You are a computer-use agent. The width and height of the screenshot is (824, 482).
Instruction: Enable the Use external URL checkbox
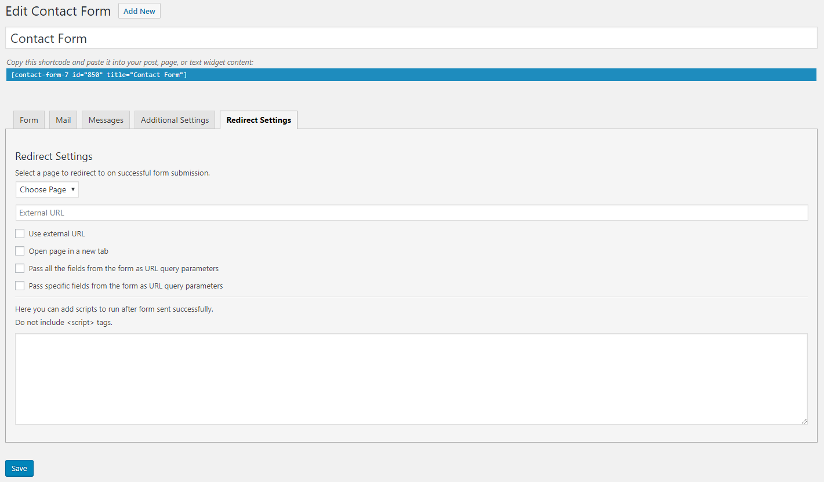pyautogui.click(x=20, y=233)
